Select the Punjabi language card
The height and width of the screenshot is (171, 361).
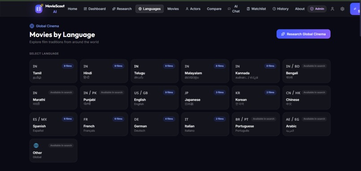click(x=104, y=97)
